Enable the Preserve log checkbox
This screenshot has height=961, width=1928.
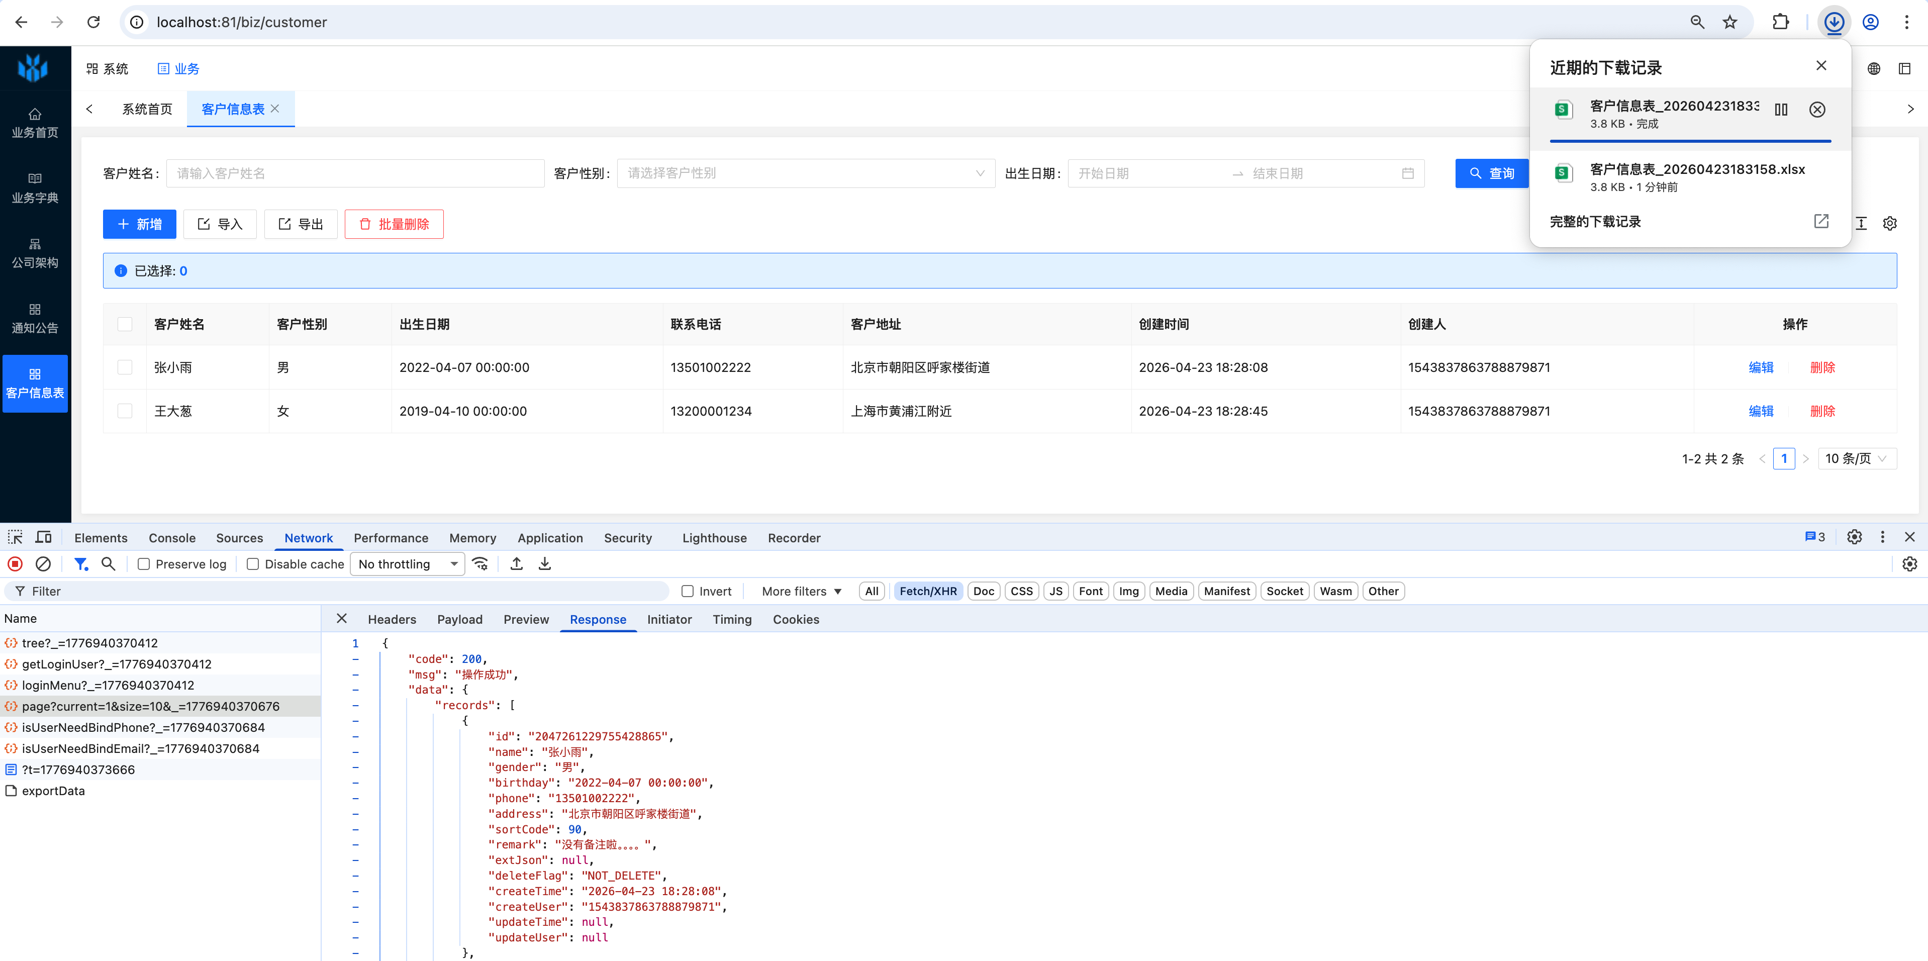click(144, 564)
